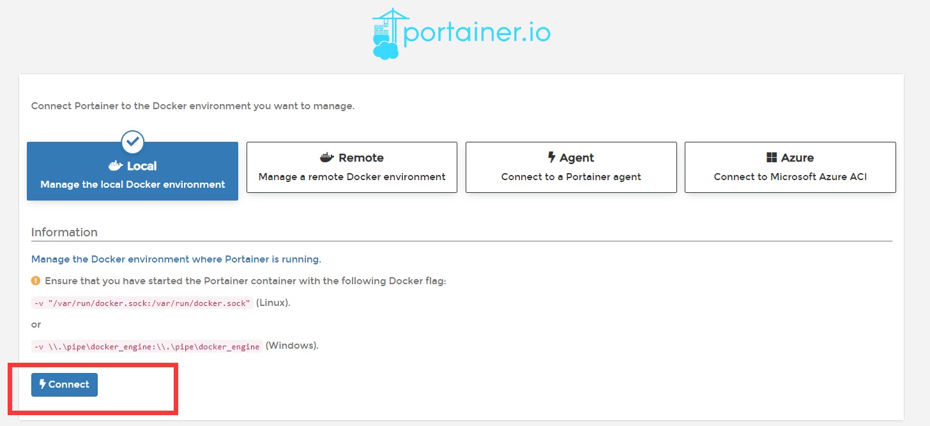Image resolution: width=930 pixels, height=426 pixels.
Task: Click the Information section heading
Action: pyautogui.click(x=65, y=232)
